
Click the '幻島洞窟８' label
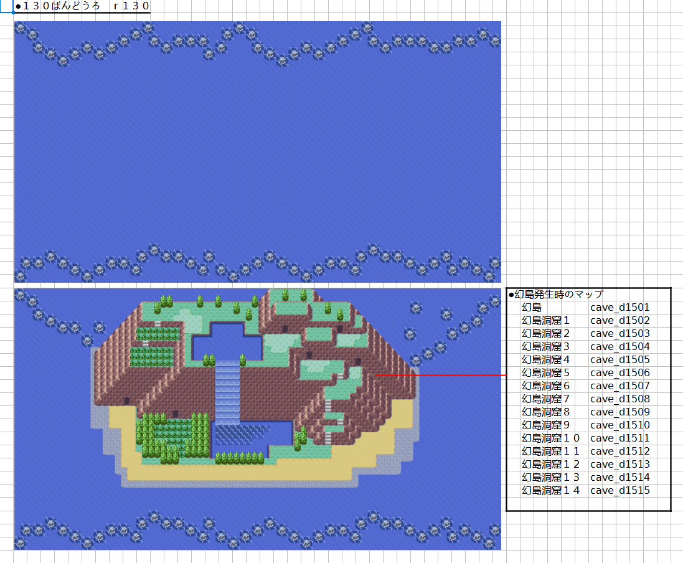[546, 412]
